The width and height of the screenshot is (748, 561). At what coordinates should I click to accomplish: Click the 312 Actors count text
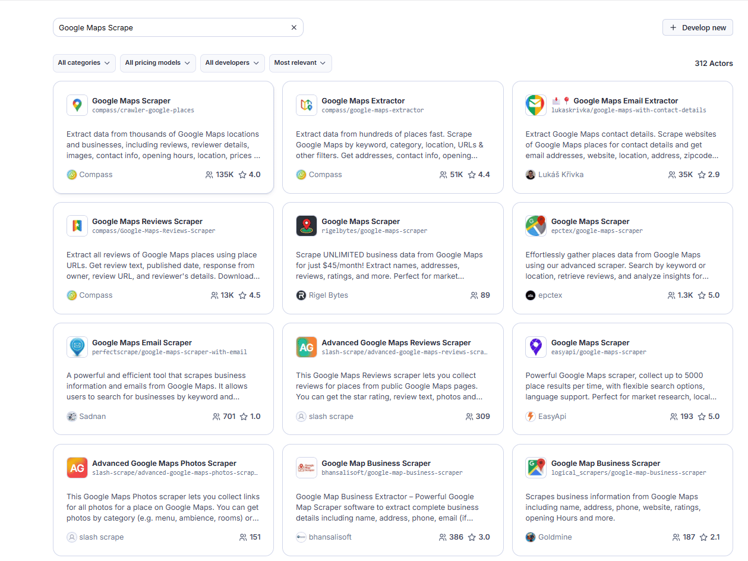coord(714,64)
